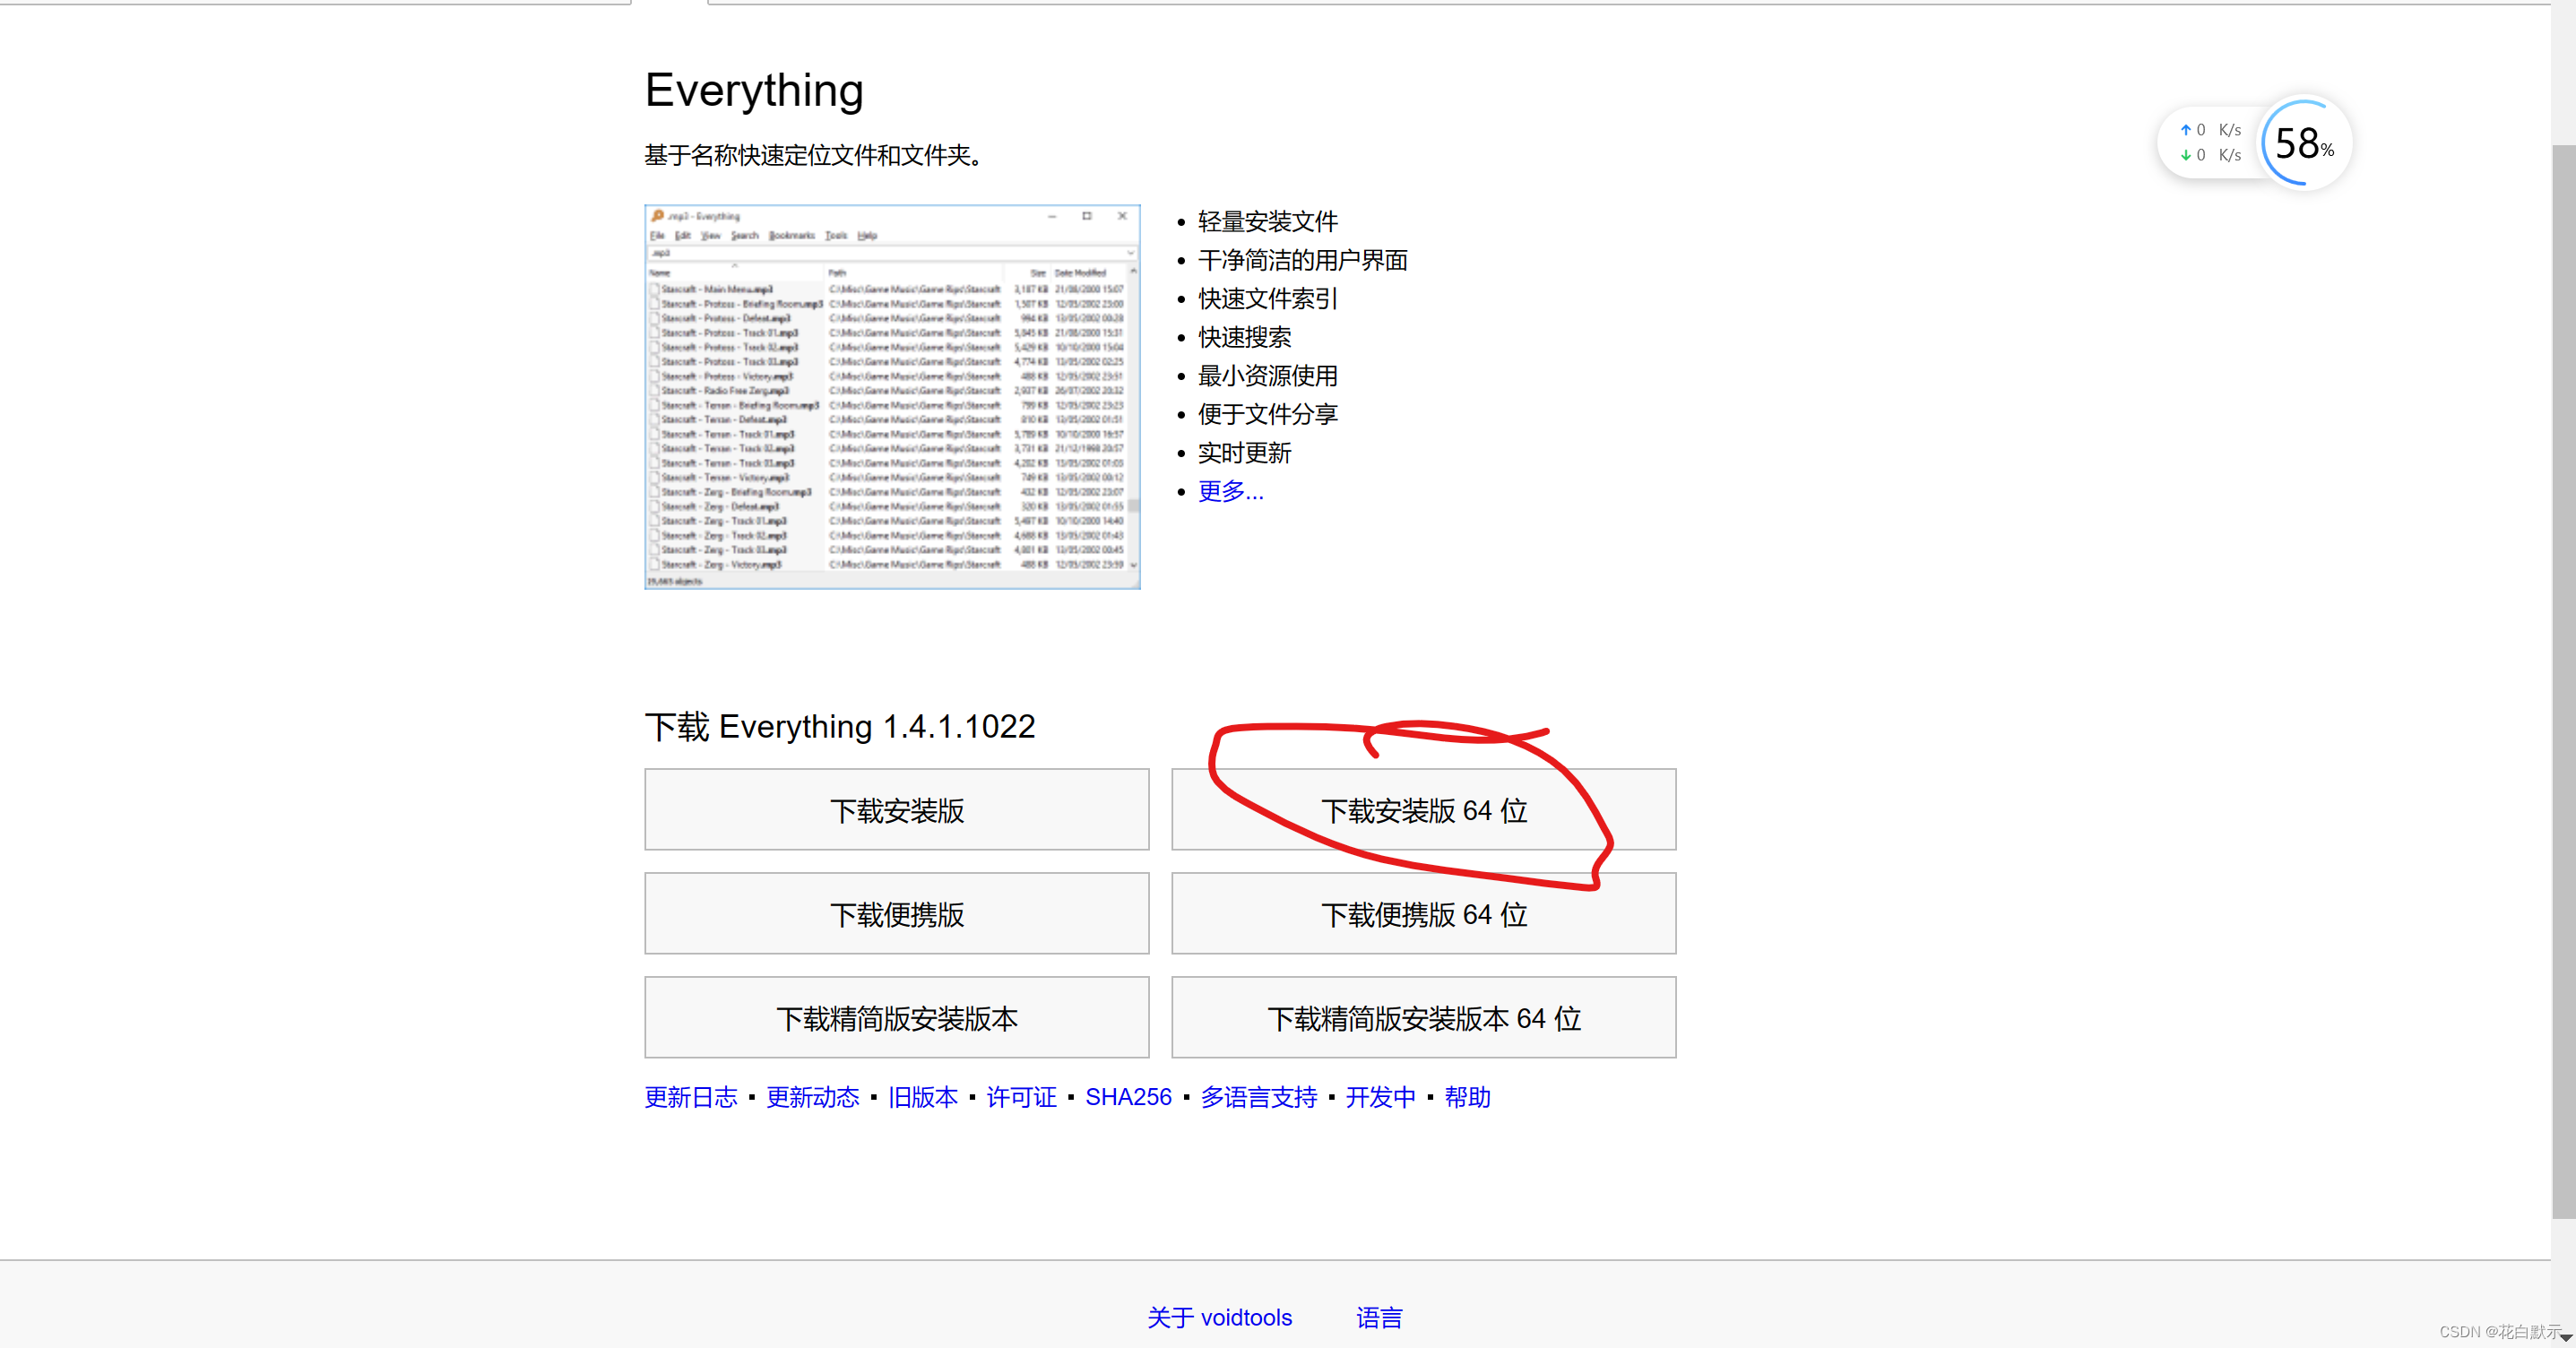
Task: Open the 更新日志 changelog link
Action: (x=690, y=1097)
